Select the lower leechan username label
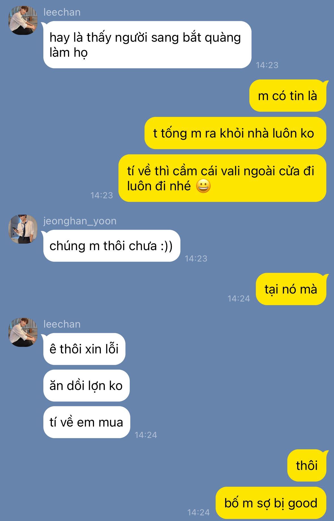 (62, 324)
